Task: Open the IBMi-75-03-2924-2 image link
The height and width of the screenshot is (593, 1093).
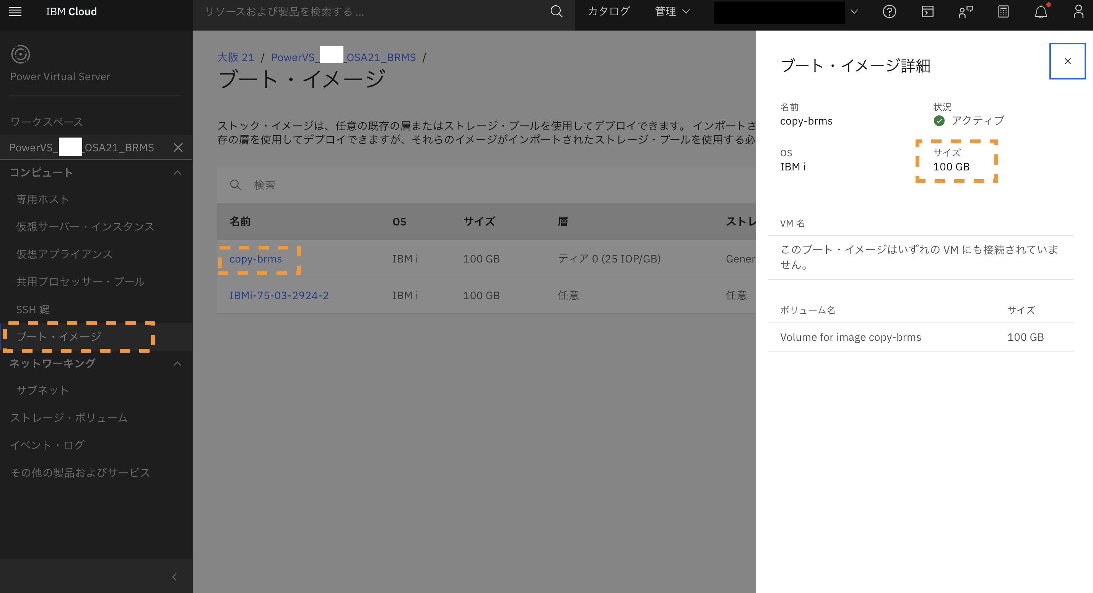Action: point(279,295)
